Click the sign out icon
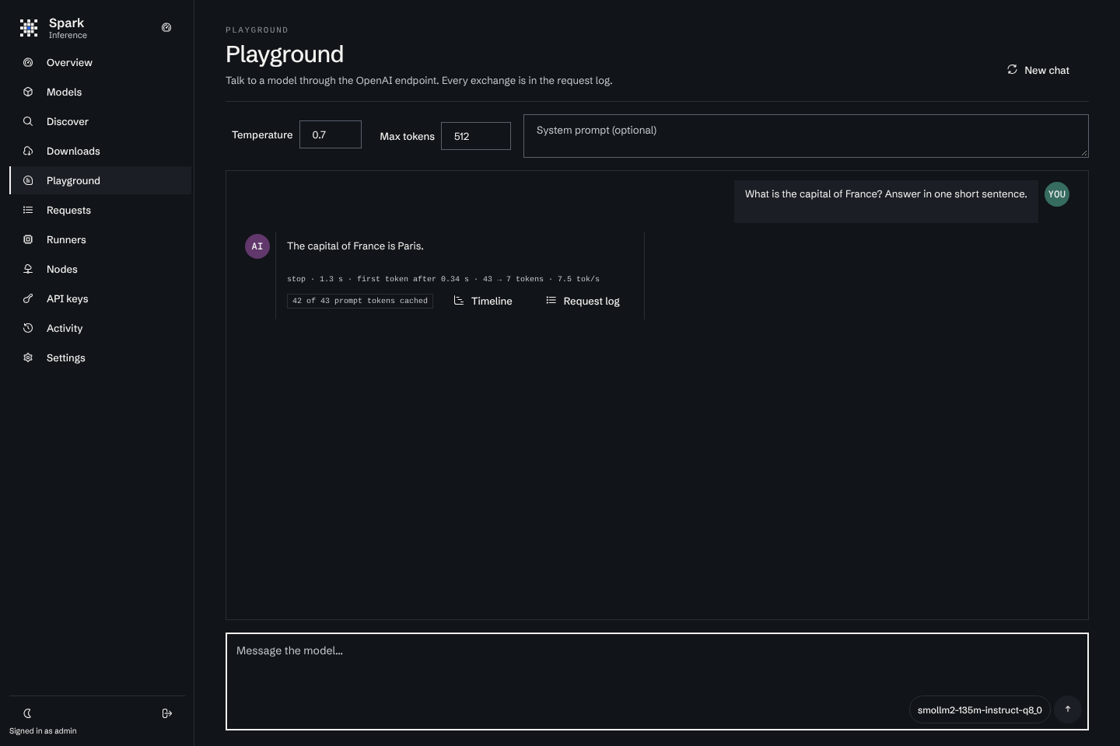 point(167,713)
